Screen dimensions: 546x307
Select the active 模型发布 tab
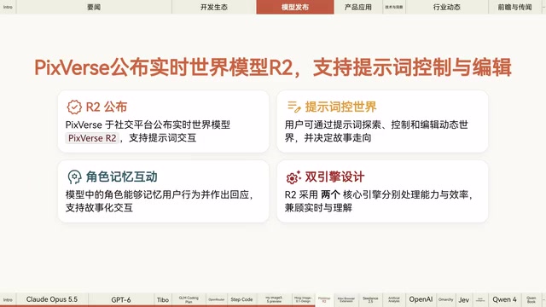point(295,7)
